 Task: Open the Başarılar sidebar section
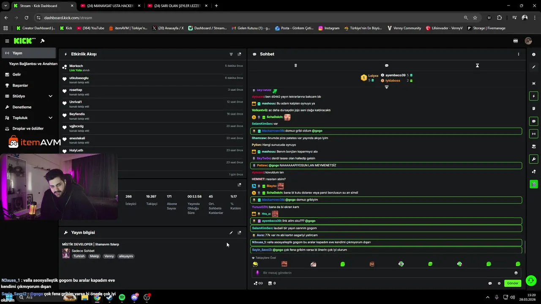coord(28,85)
